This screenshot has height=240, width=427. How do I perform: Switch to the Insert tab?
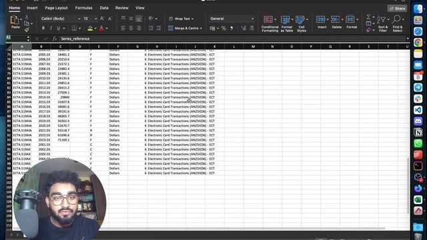pyautogui.click(x=32, y=8)
